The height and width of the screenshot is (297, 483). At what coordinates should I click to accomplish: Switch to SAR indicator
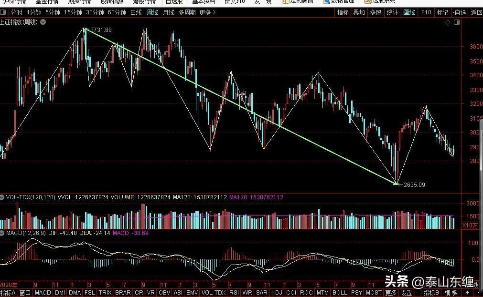[x=262, y=293]
